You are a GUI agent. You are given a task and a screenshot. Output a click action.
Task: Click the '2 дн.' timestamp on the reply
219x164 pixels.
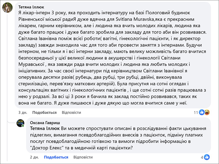(34, 157)
